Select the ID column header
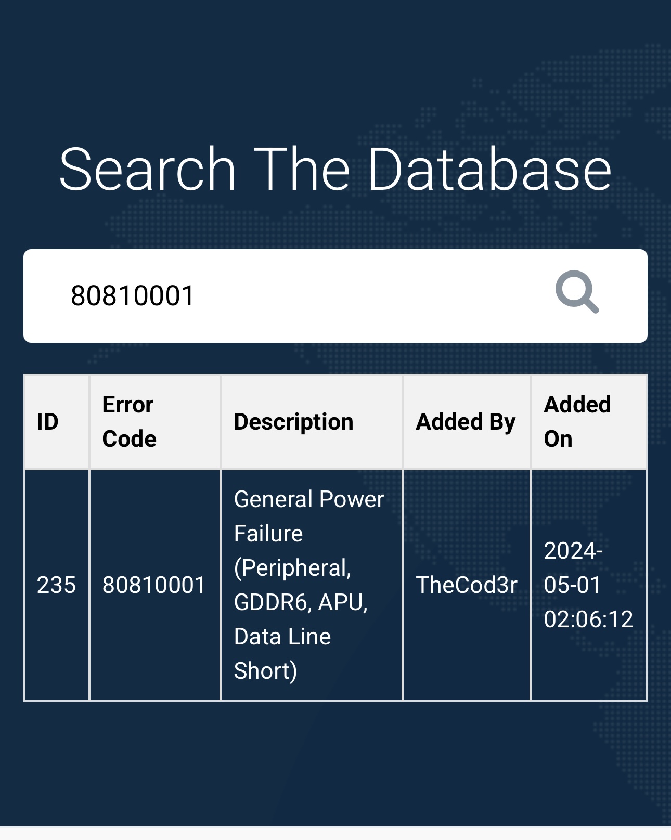 [x=57, y=422]
